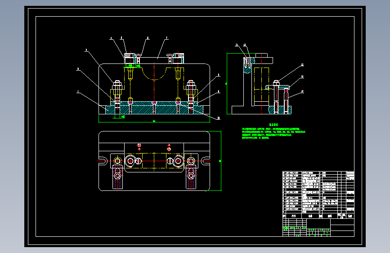Viewport: 390px width, 253px height.
Task: Click balloon number 11 above the side view
Action: coord(237,45)
